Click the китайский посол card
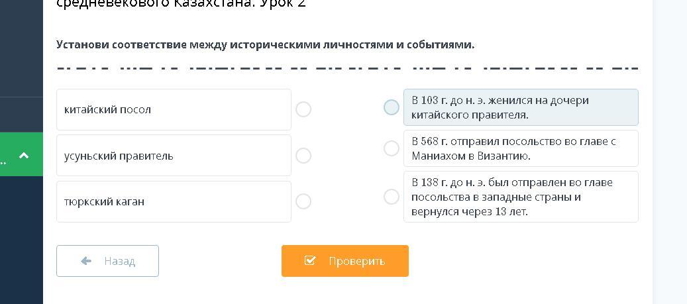Screen dimensions: 687x304 174,109
